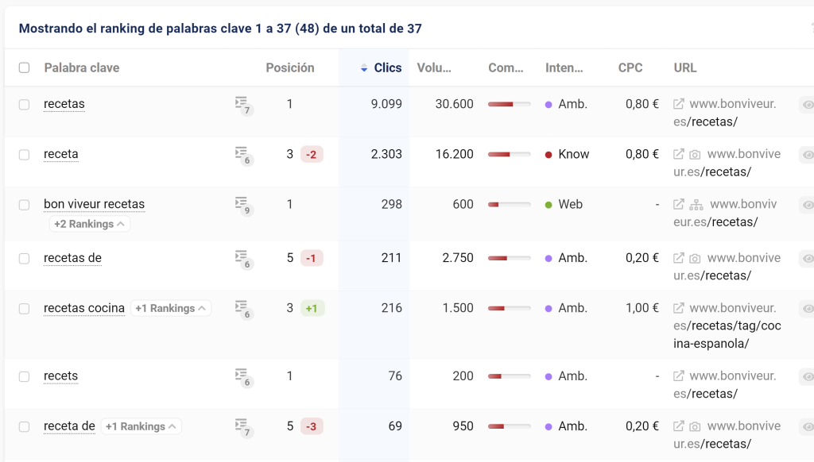Expand '+1 Rankings' next to recetas cocina

pos(171,308)
